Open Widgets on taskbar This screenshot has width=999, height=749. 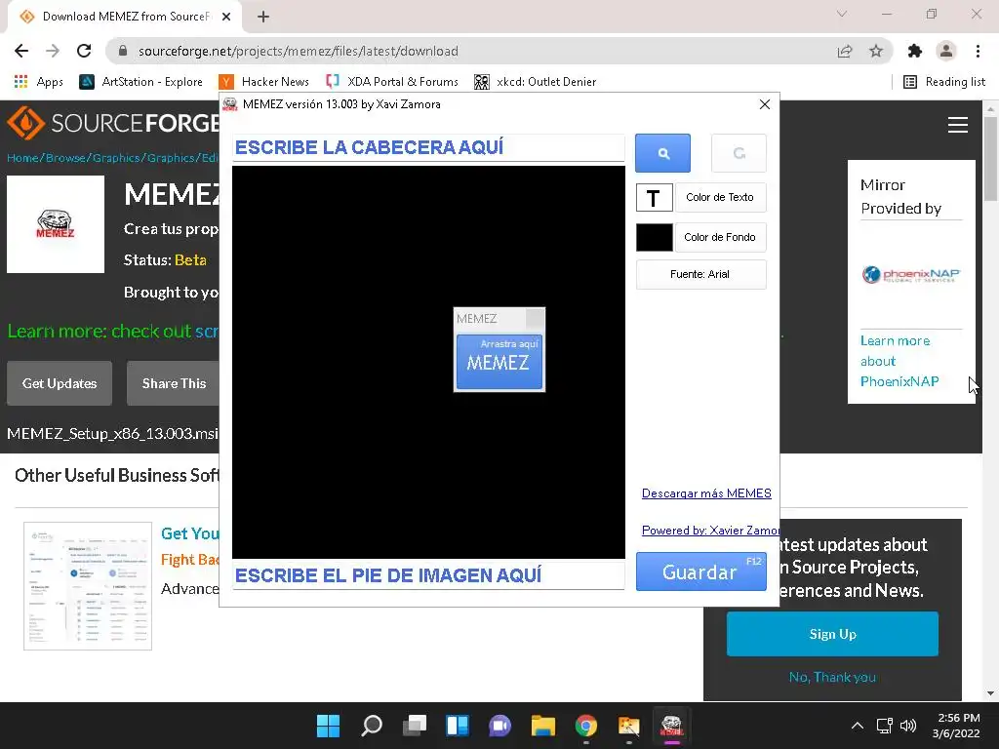point(458,726)
